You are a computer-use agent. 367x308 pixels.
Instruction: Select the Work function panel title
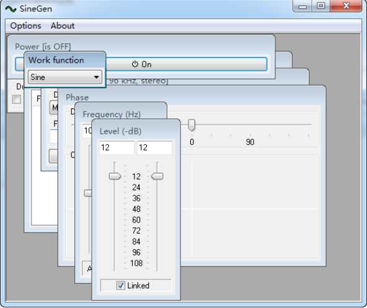point(56,60)
